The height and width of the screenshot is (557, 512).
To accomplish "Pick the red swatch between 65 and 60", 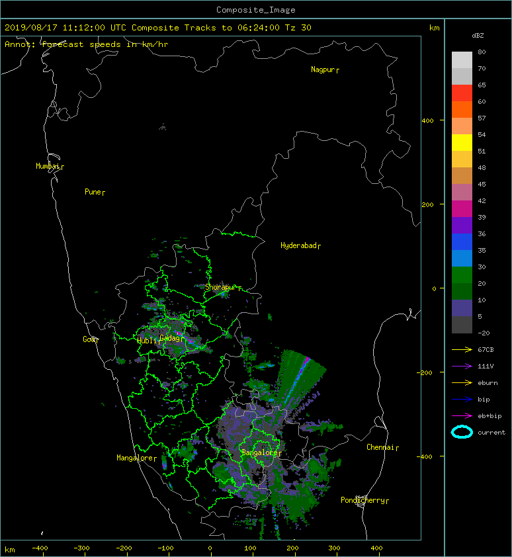I will pyautogui.click(x=462, y=93).
